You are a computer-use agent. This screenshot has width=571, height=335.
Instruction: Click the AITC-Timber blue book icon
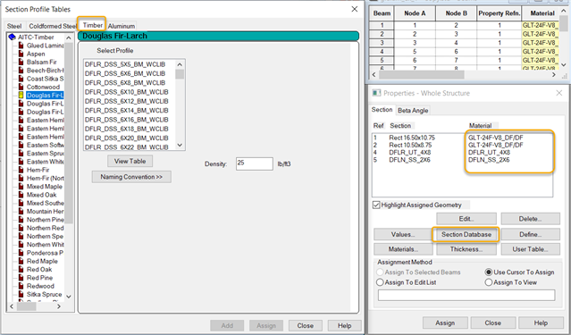coord(12,38)
